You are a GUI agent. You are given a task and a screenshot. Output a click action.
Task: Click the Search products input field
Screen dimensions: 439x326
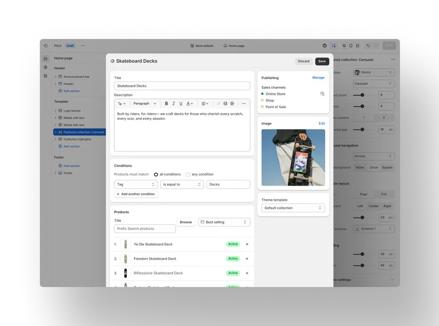click(x=145, y=229)
